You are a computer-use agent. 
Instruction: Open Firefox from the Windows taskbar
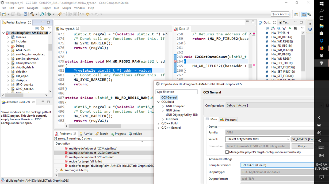click(322, 48)
